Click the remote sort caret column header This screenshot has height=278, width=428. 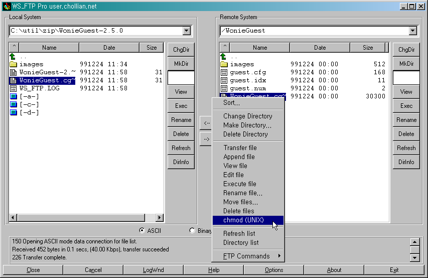pos(225,47)
